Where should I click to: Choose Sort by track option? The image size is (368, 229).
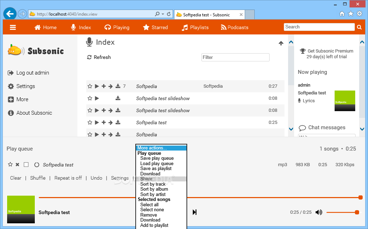coord(153,184)
